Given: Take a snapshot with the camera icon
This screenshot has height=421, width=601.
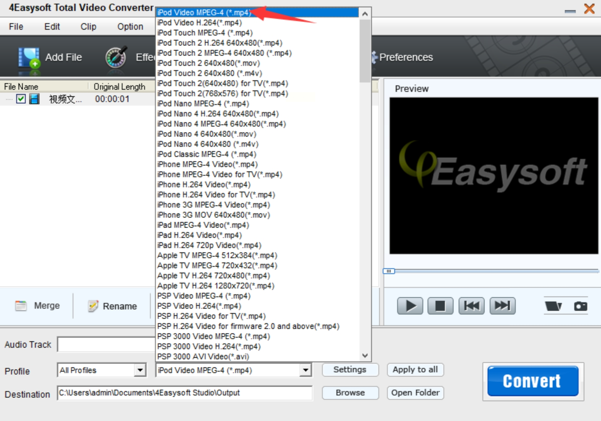Looking at the screenshot, I should tap(580, 306).
